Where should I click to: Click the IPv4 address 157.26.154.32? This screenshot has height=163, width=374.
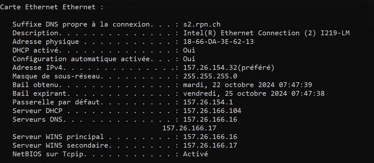(x=210, y=68)
